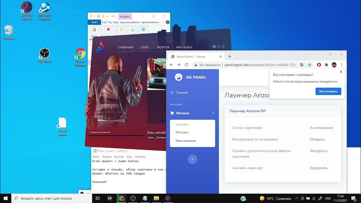
Task: Open a new Chrome tab with plus
Action: coord(230,56)
